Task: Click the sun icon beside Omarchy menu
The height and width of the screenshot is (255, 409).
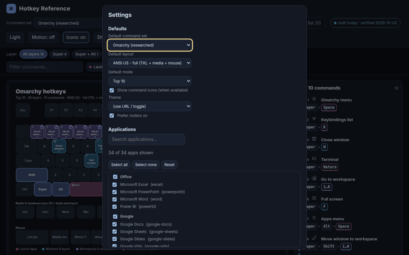Action: 314,99
